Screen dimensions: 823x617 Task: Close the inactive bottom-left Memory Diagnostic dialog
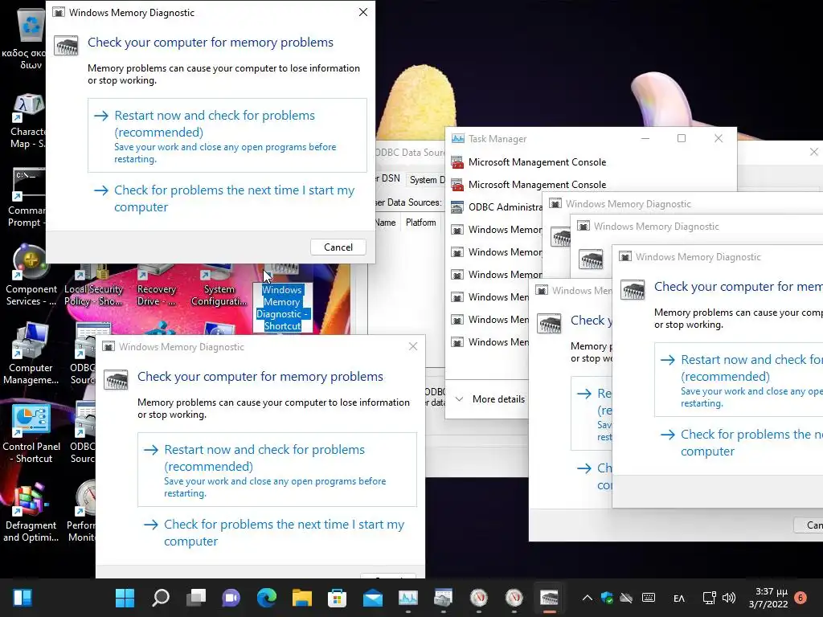coord(413,346)
